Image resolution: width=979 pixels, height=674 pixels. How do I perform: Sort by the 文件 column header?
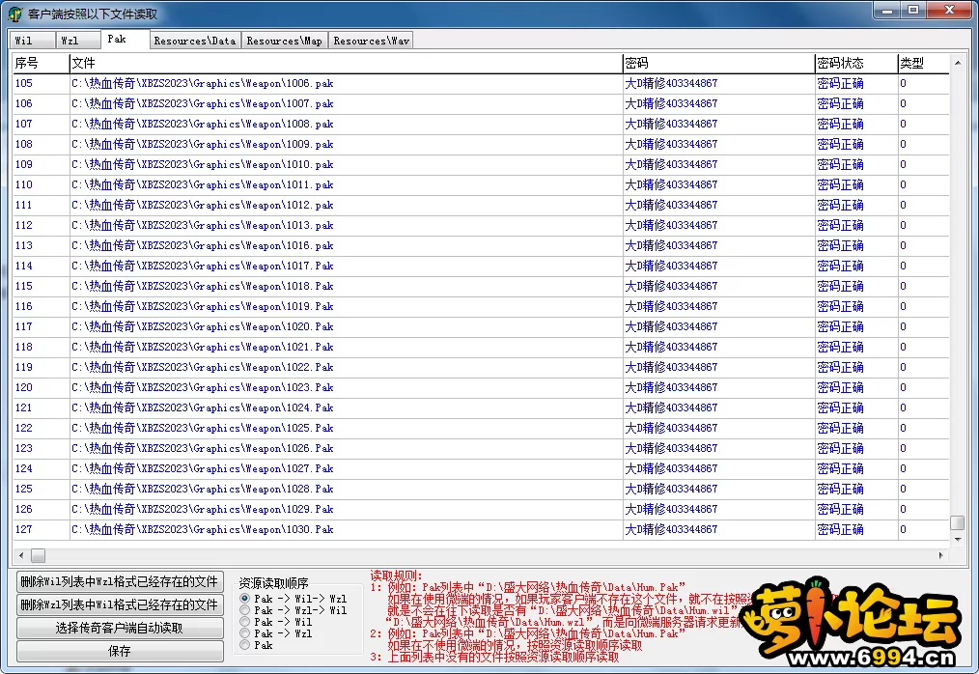(346, 63)
